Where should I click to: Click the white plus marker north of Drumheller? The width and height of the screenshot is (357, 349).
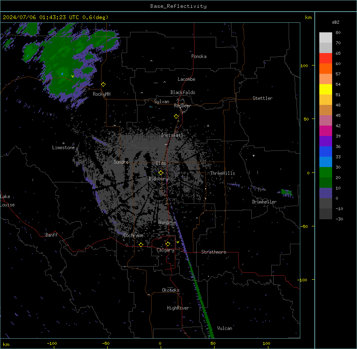[x=253, y=155]
